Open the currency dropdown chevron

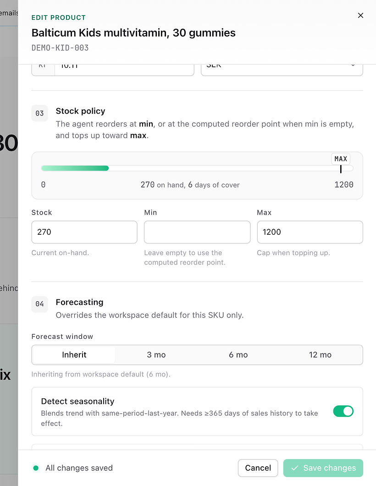[353, 66]
